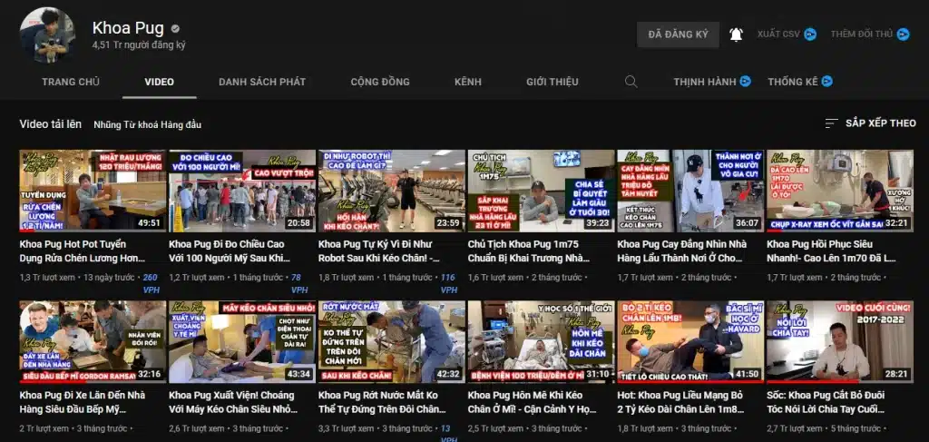929x442 pixels.
Task: Open the 20:58 height measuring video thumbnail
Action: pos(242,191)
